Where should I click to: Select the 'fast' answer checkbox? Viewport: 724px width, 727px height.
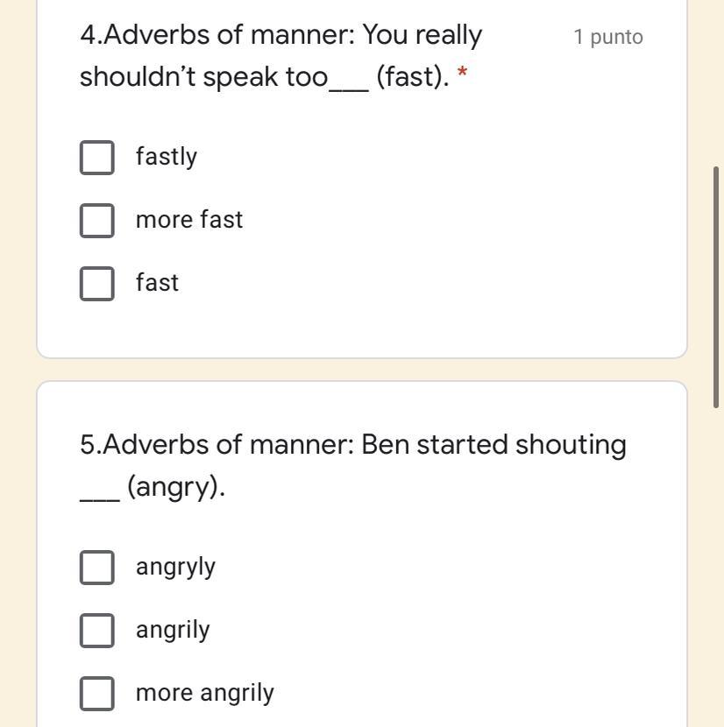(x=96, y=284)
